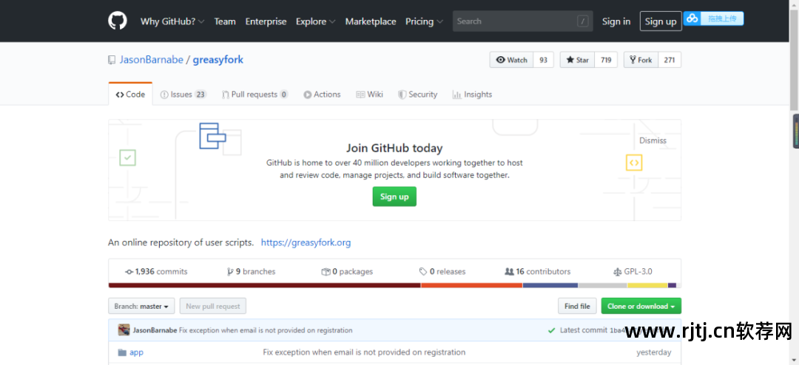The image size is (799, 365).
Task: View the 271 forks count
Action: 670,60
